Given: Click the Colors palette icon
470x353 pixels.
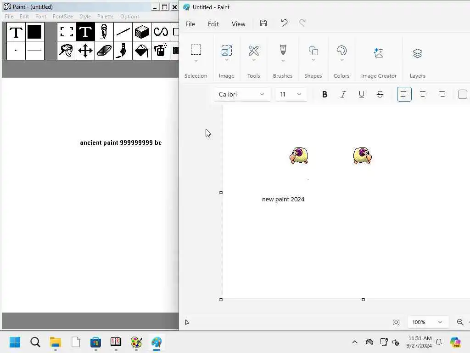Looking at the screenshot, I should coord(341,51).
